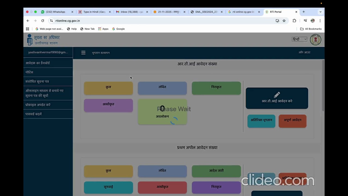
Task: Click the browser forward arrow
Action: pos(35,21)
